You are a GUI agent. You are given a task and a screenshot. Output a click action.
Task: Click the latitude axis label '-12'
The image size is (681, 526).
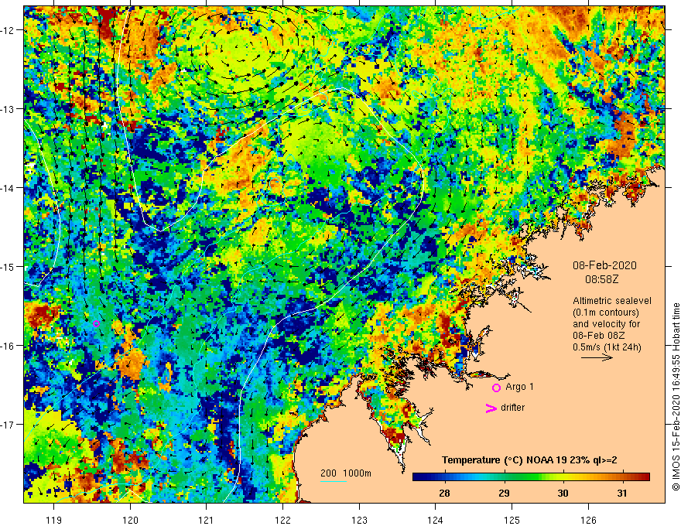coord(9,30)
